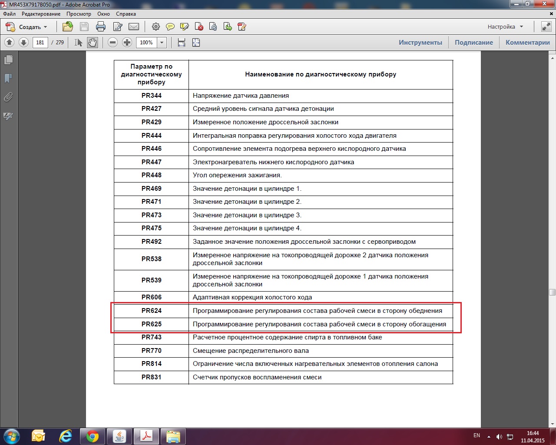Click the page with pencil sign icon
The image size is (556, 445).
(x=242, y=27)
